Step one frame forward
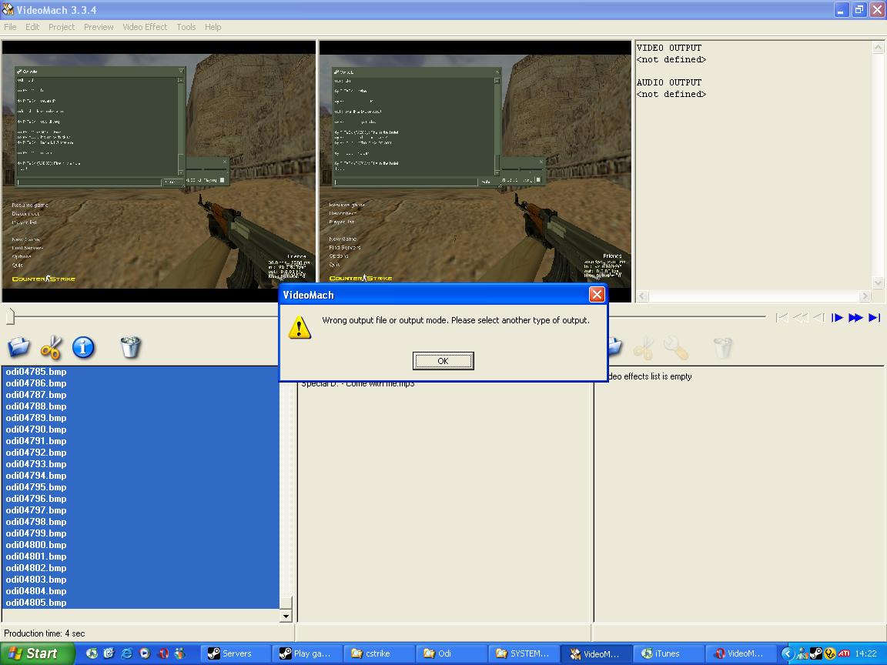Image resolution: width=887 pixels, height=665 pixels. (x=837, y=318)
